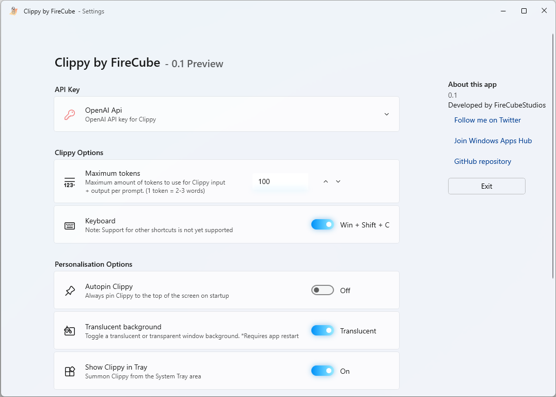This screenshot has width=556, height=397.
Task: Increase the Maximum tokens value
Action: (325, 181)
